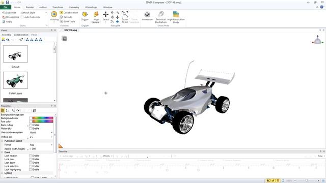Toggle the Auto Subscribe checkbox
Screen dimensions: 326x183
pos(22,17)
